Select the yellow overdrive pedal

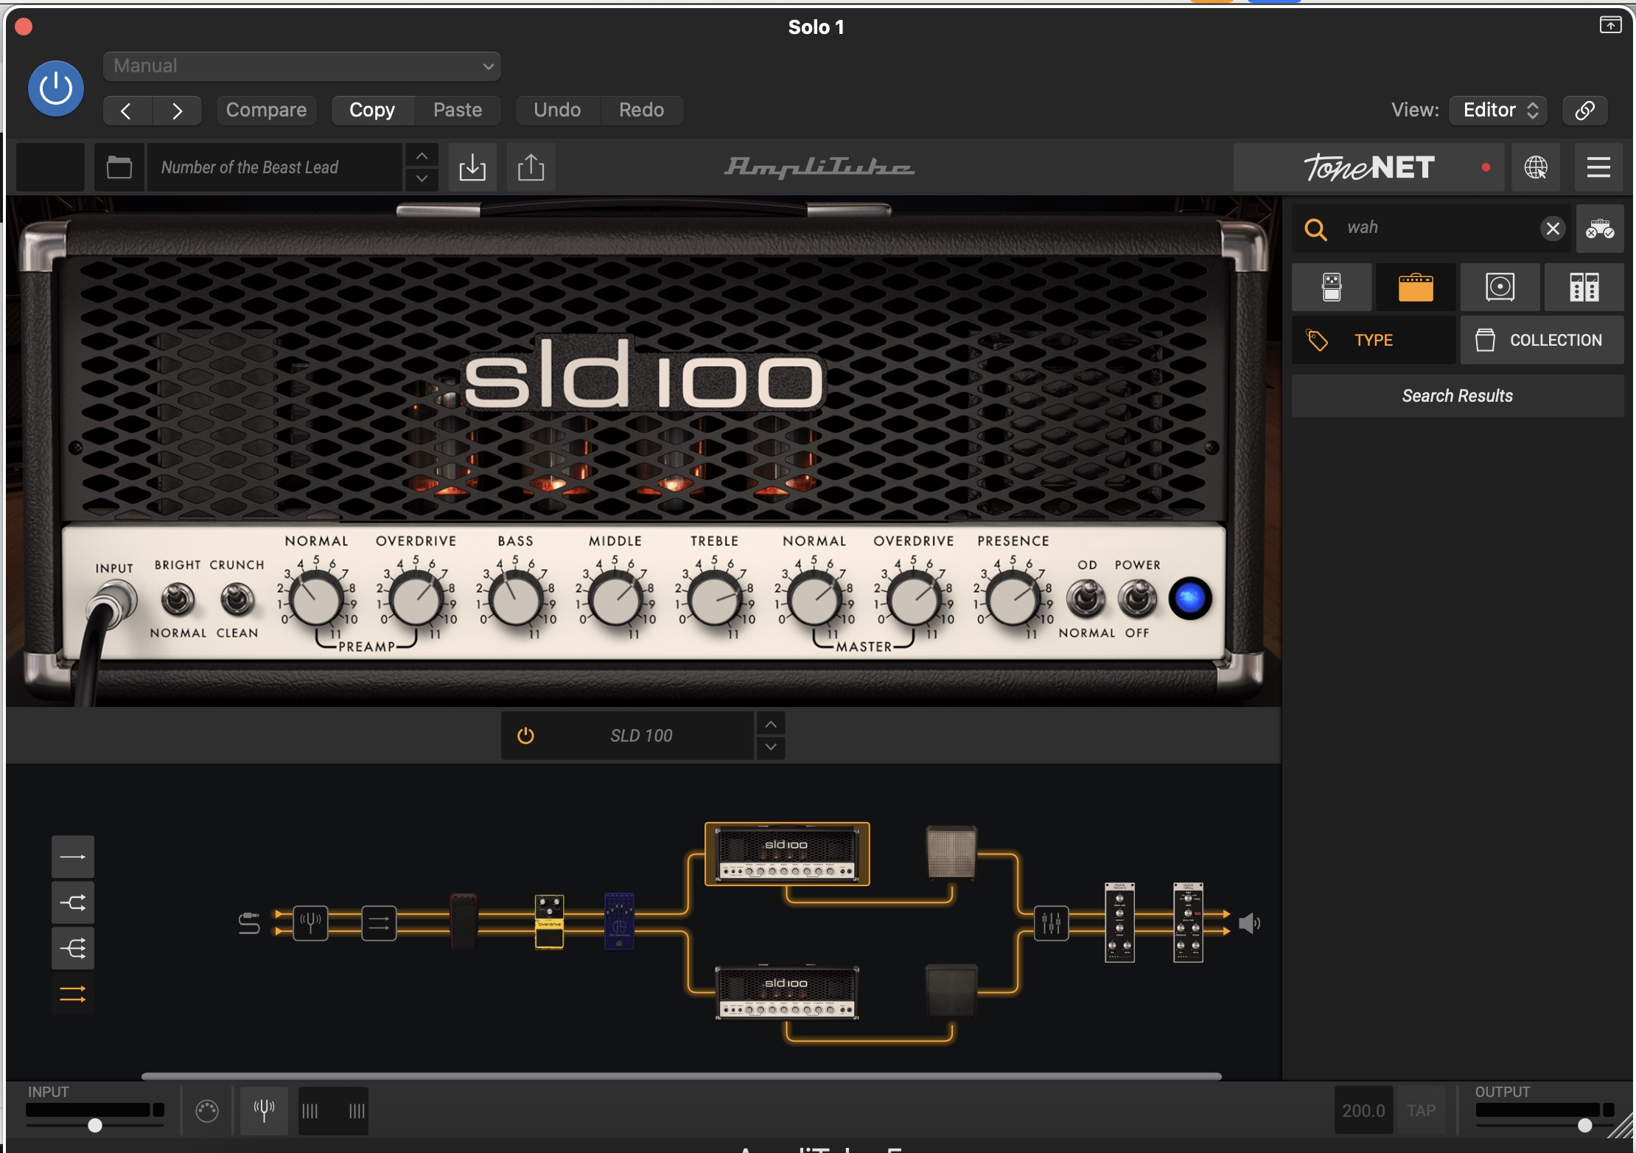tap(549, 921)
